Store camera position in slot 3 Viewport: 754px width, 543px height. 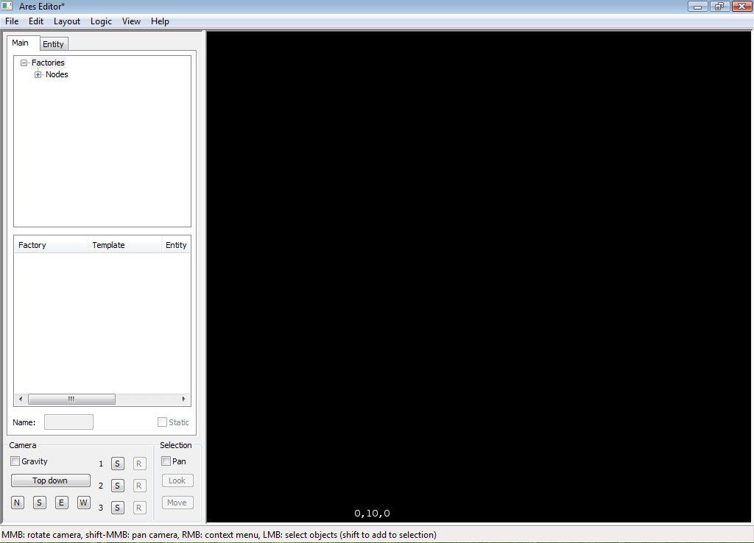pos(118,508)
